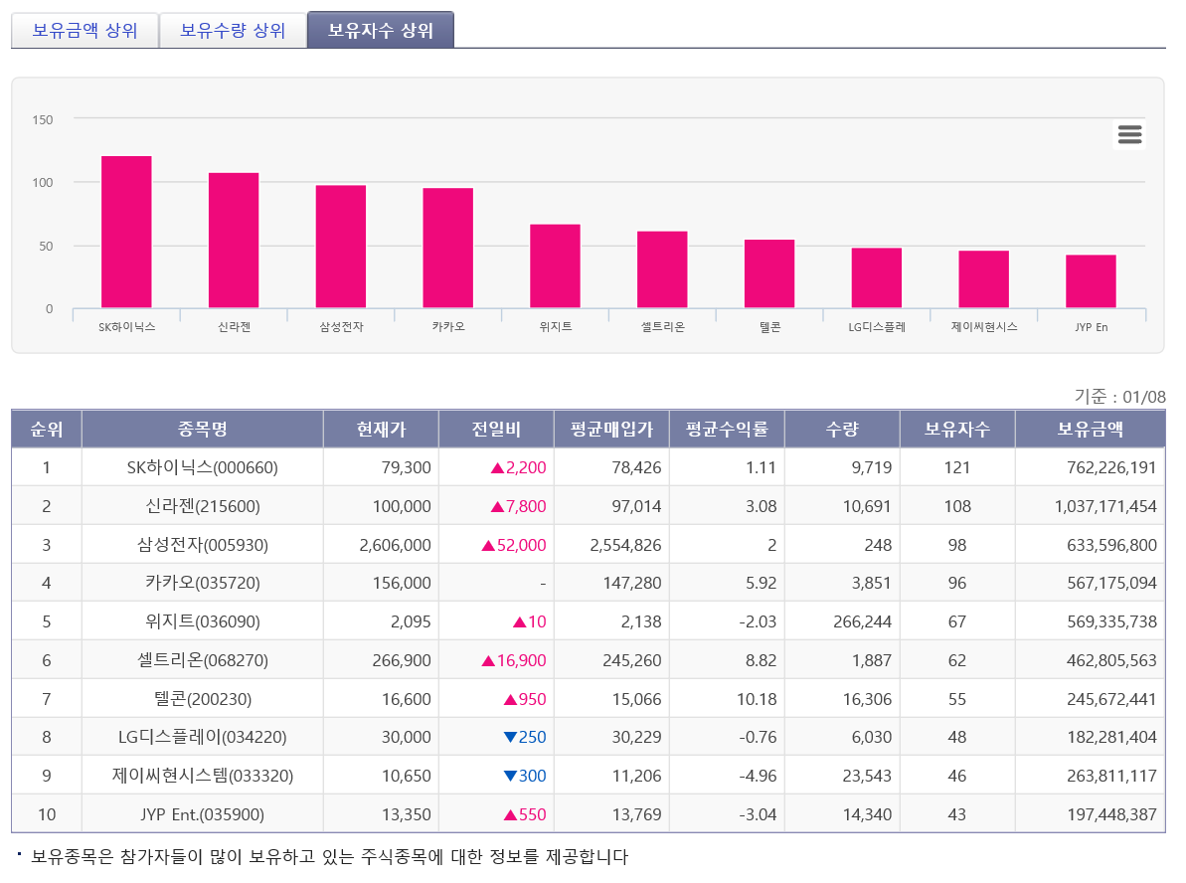1186x883 pixels.
Task: Open JYP Ent.(035900) stock name in table
Action: point(203,815)
